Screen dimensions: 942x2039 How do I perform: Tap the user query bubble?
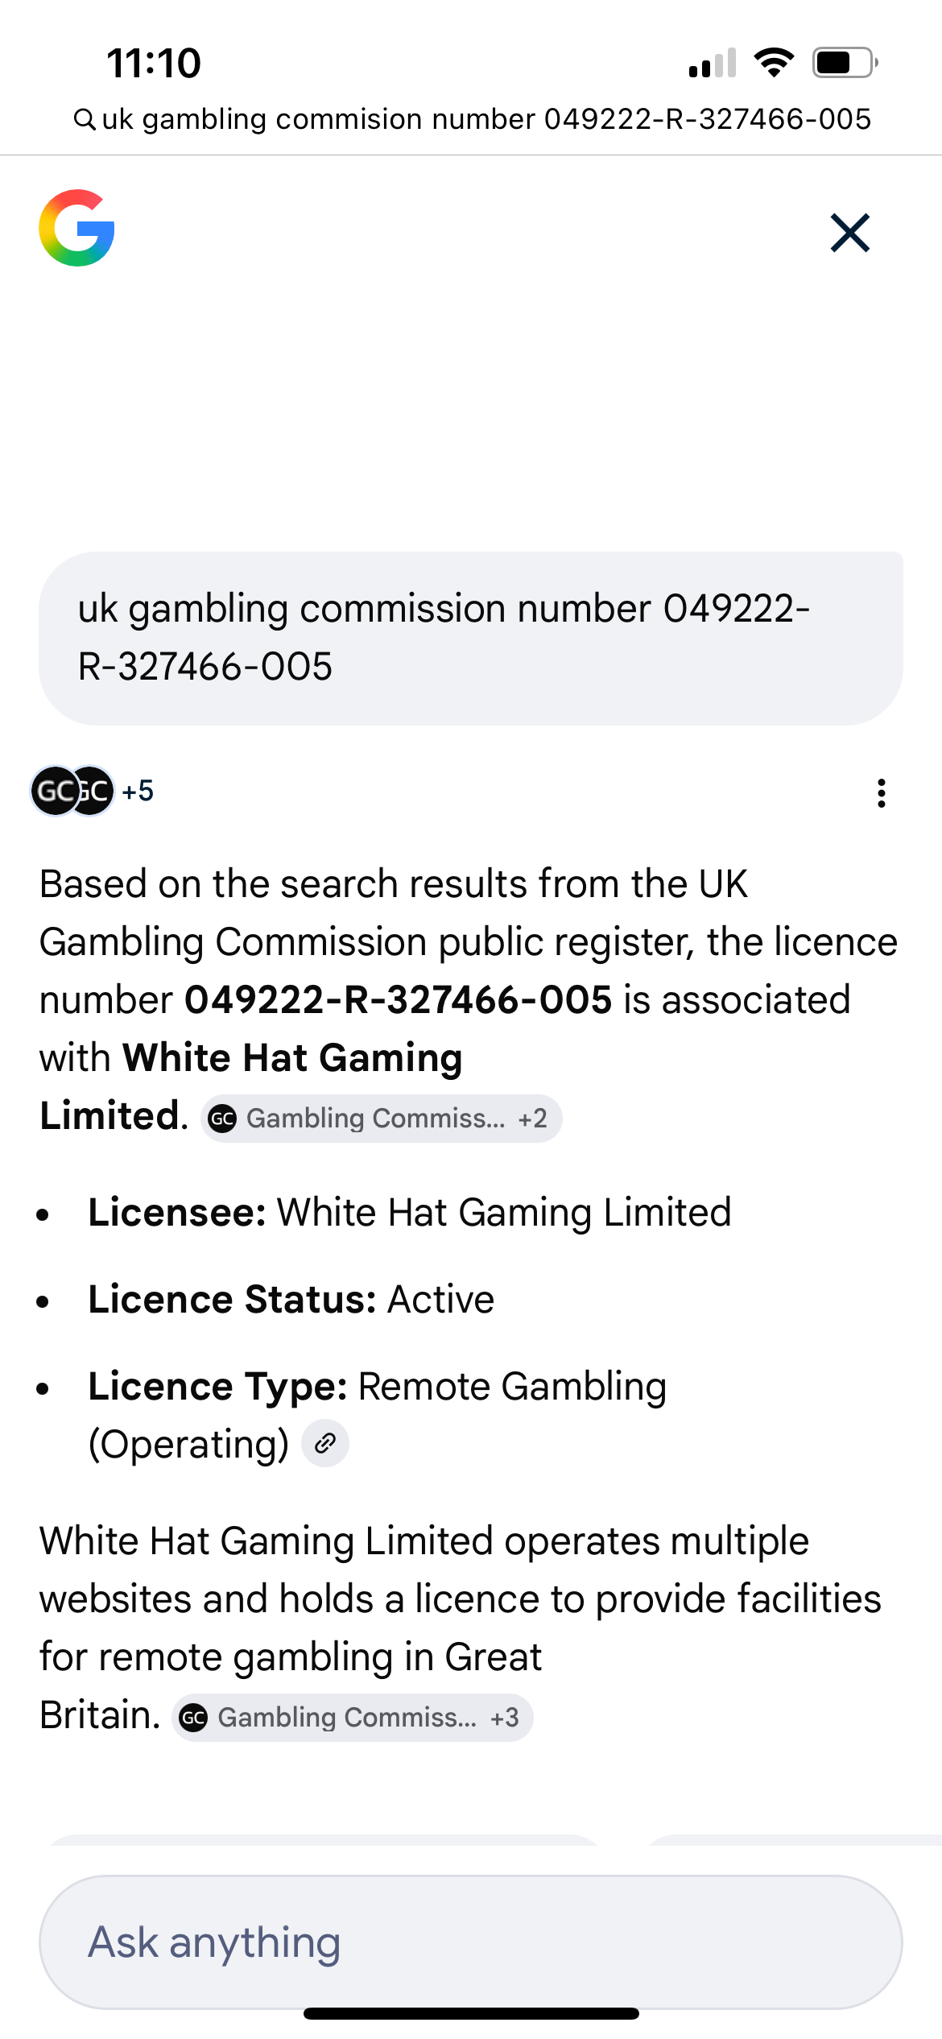470,637
